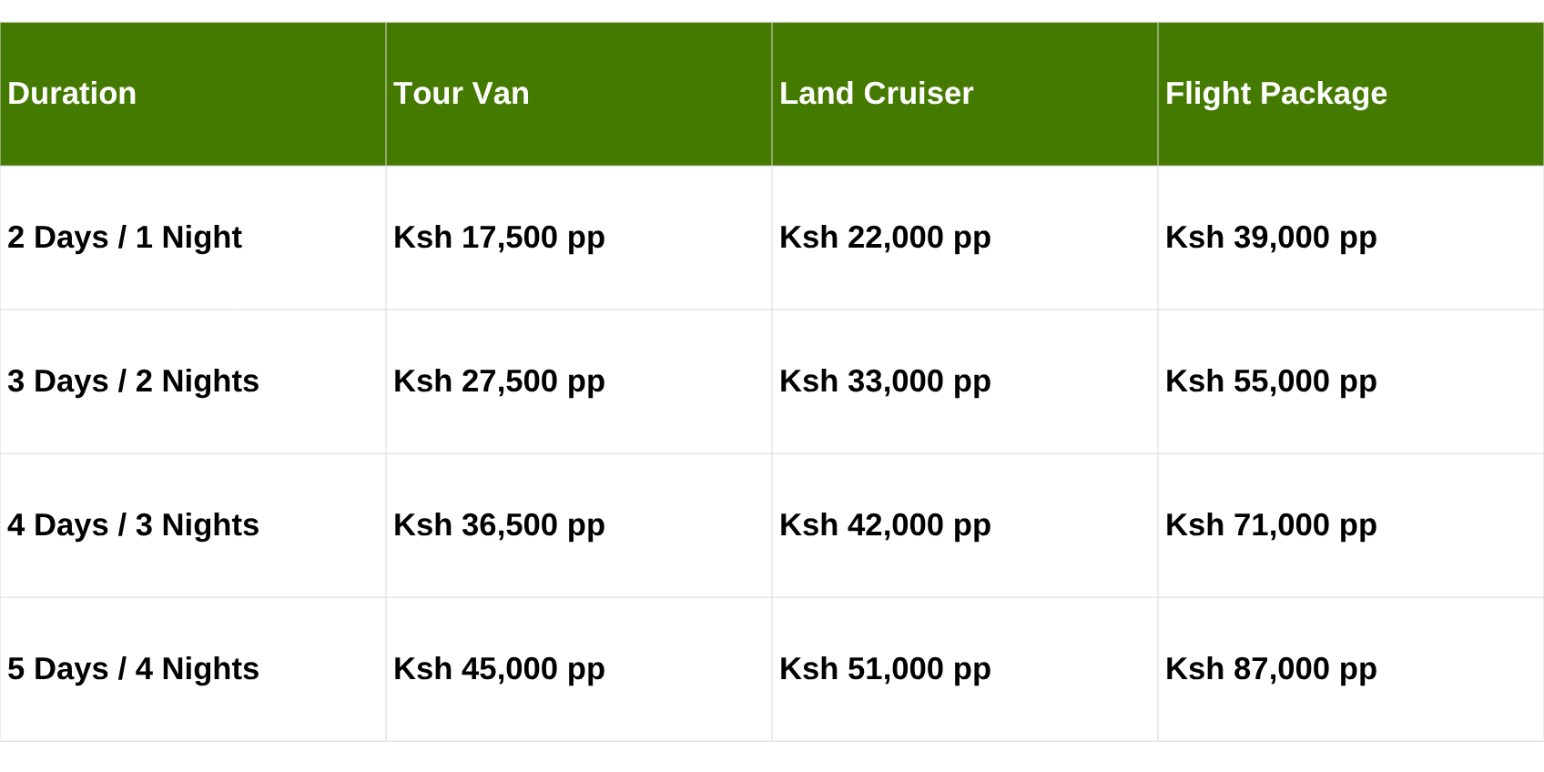Click the Ksh 39,000 pp Flight Package price
Screen dimensions: 1544x772
point(1271,238)
